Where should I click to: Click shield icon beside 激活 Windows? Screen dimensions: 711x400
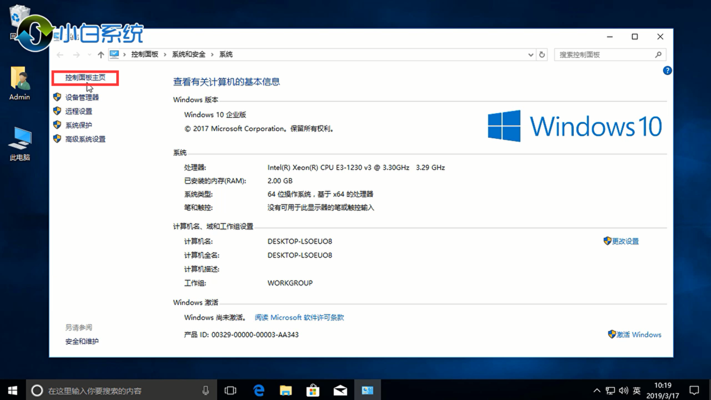tap(612, 334)
